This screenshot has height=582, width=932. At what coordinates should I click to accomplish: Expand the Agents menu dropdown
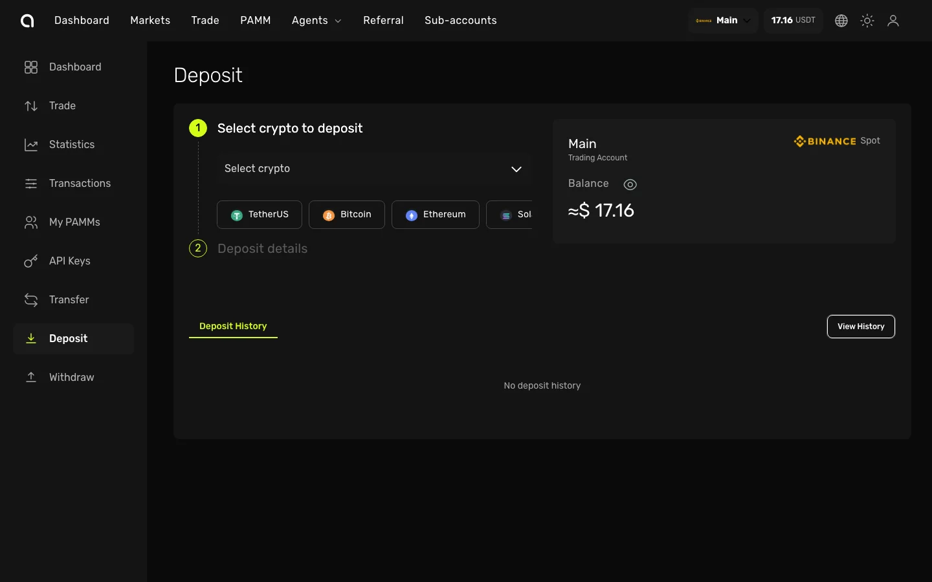click(316, 21)
